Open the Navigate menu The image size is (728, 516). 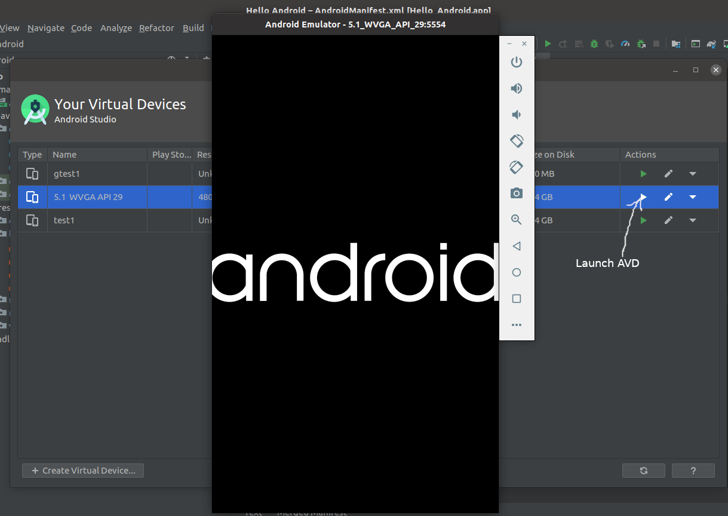(x=46, y=28)
